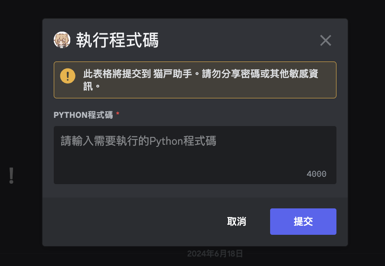Cancel the form using 取消

237,221
